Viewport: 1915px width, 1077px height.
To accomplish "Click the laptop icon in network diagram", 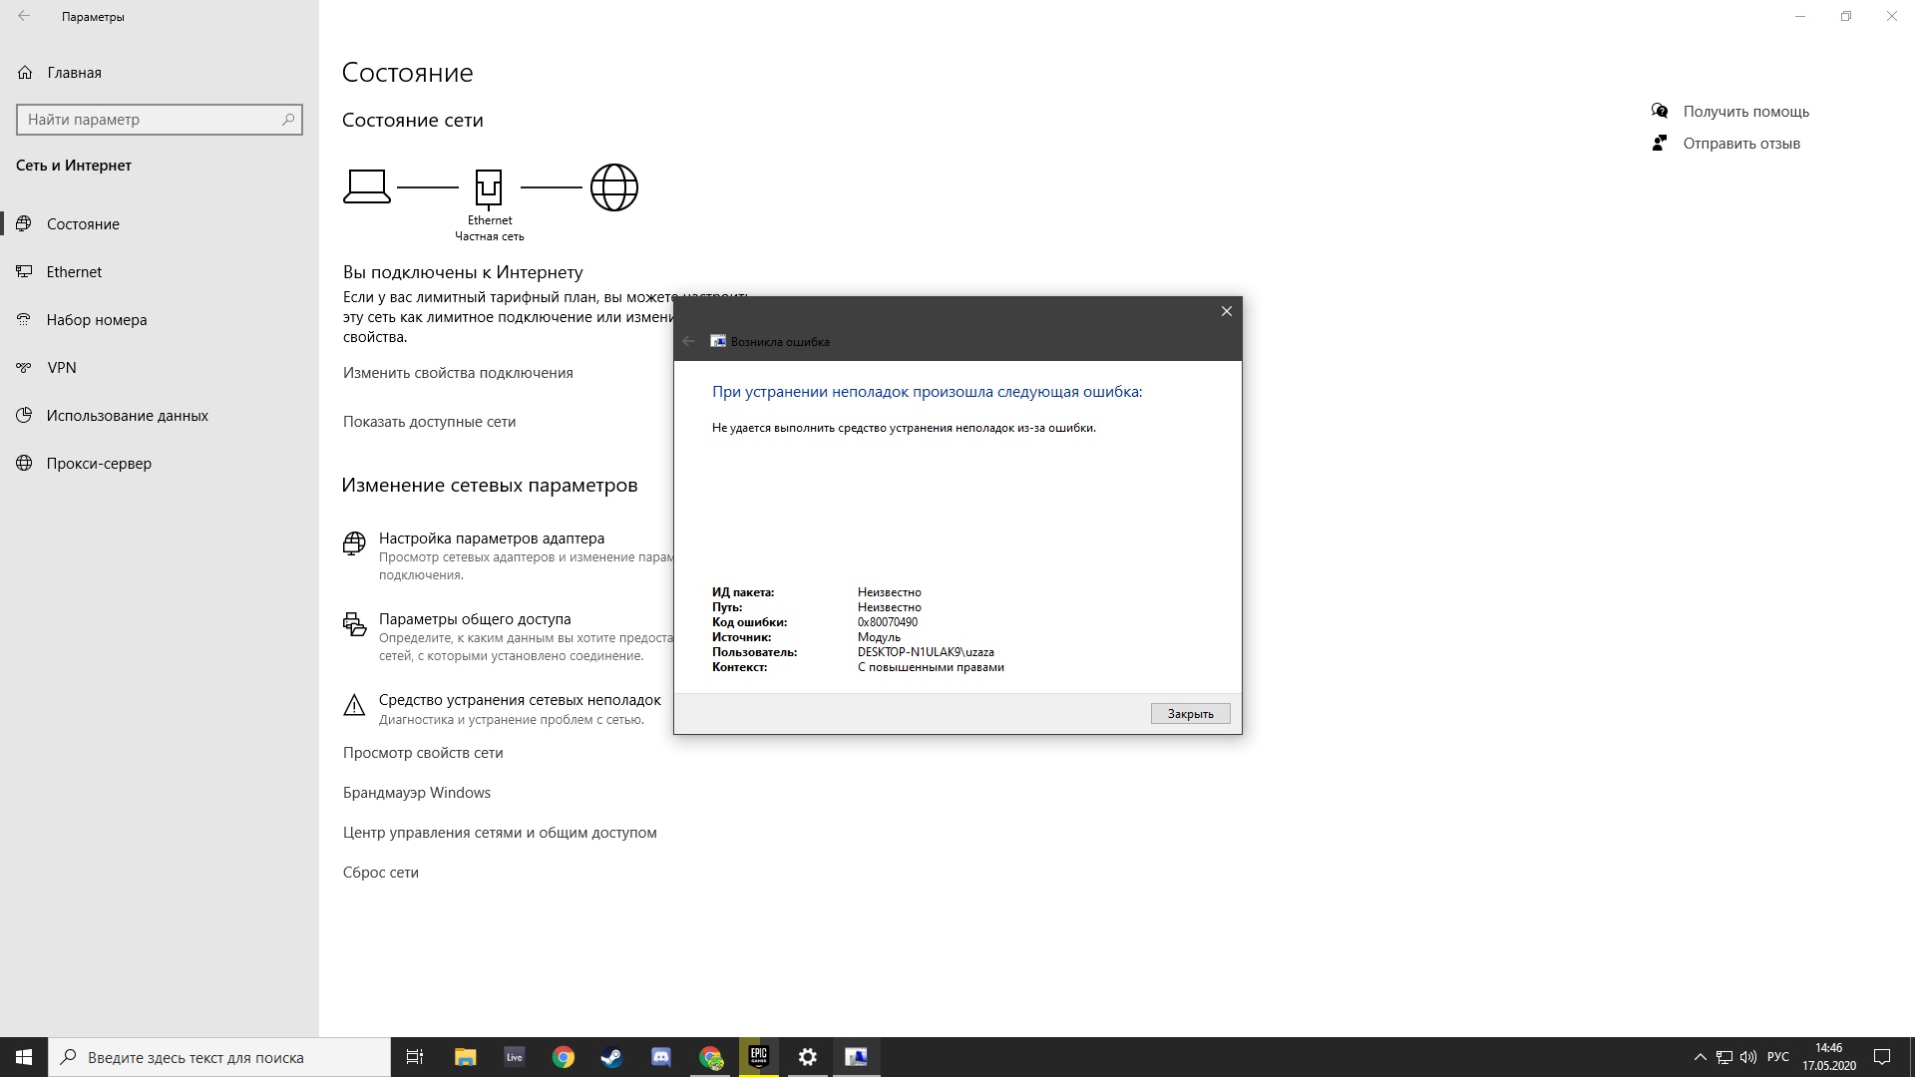I will click(367, 186).
